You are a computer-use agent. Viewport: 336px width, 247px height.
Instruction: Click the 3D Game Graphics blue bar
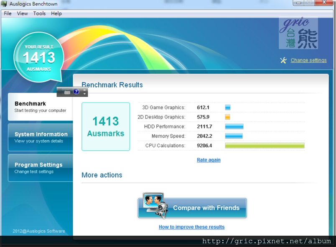coord(228,107)
